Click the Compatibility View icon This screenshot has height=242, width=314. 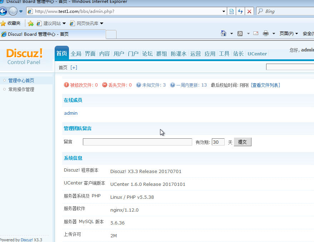point(232,11)
